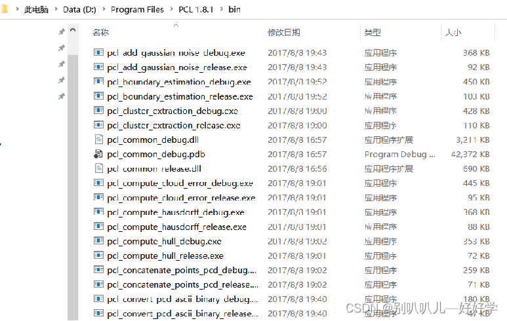Go to Program Files in the breadcrumb
This screenshot has width=507, height=321.
(x=137, y=9)
